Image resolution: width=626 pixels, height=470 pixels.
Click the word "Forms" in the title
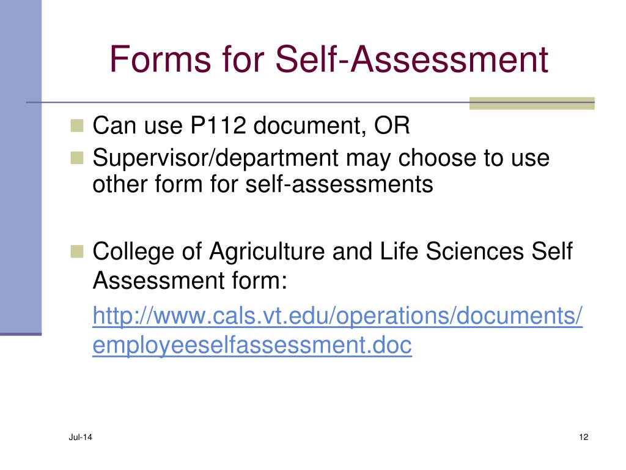[160, 59]
